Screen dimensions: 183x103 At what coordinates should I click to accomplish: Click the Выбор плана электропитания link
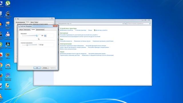[68, 49]
